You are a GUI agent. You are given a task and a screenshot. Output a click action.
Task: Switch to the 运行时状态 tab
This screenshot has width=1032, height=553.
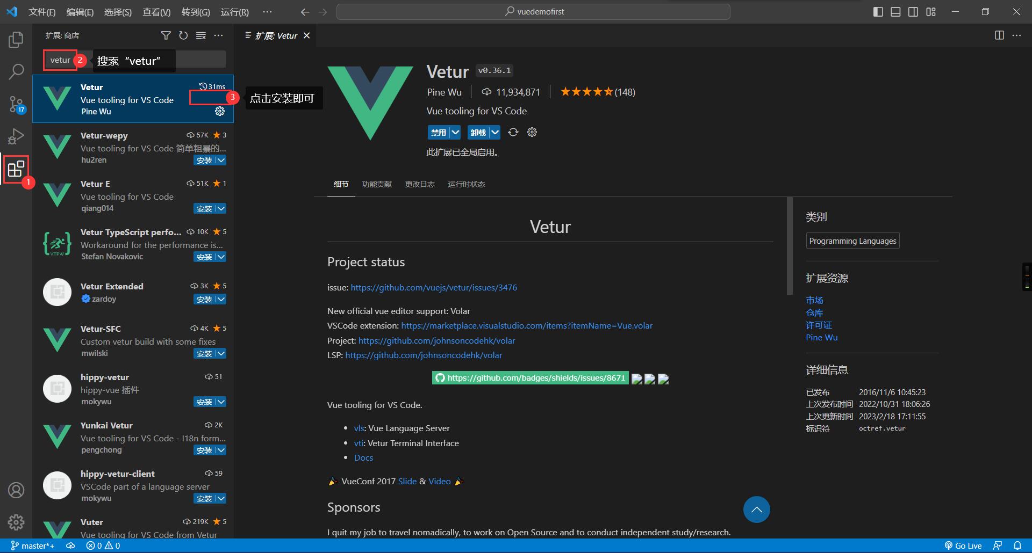coord(467,184)
